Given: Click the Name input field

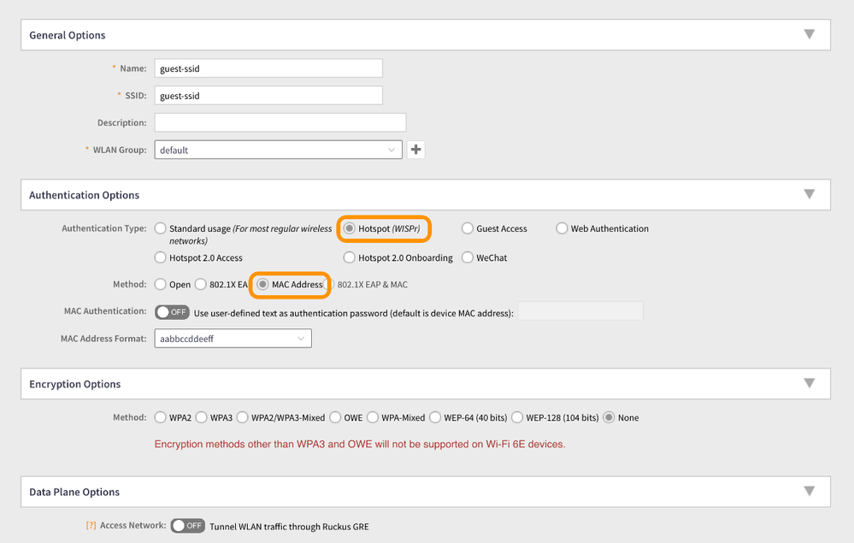Looking at the screenshot, I should coord(268,68).
